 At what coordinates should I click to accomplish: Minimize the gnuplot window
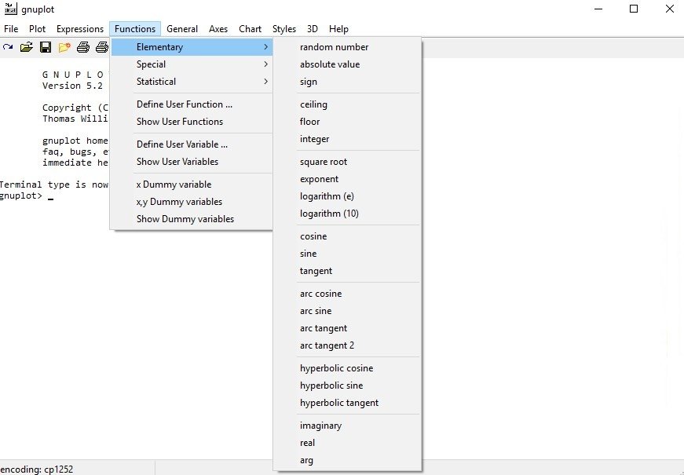point(598,9)
